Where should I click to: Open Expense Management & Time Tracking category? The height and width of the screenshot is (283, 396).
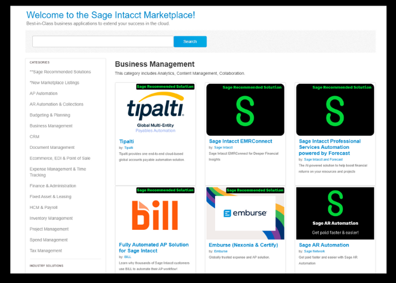(58, 172)
